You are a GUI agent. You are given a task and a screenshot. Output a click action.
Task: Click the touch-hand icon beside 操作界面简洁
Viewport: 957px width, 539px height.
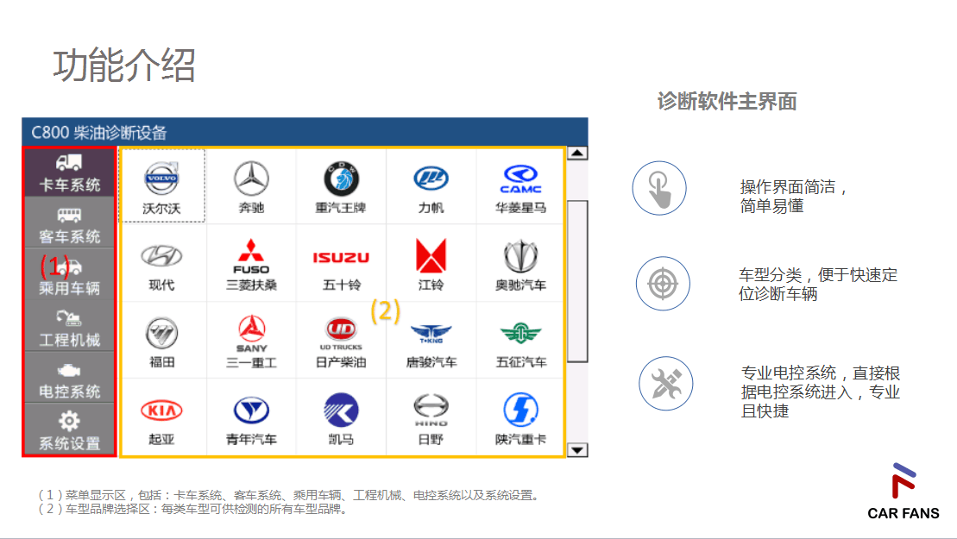(x=659, y=188)
